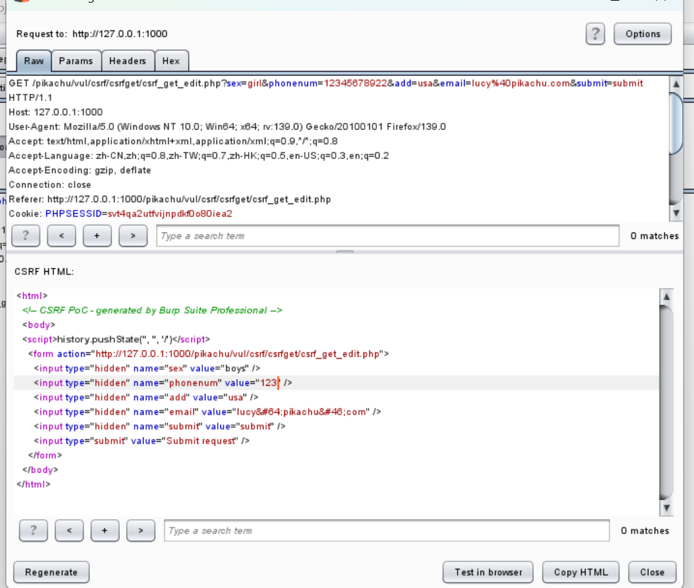The image size is (694, 588).
Task: Click the Connection: close header
Action: [x=50, y=184]
